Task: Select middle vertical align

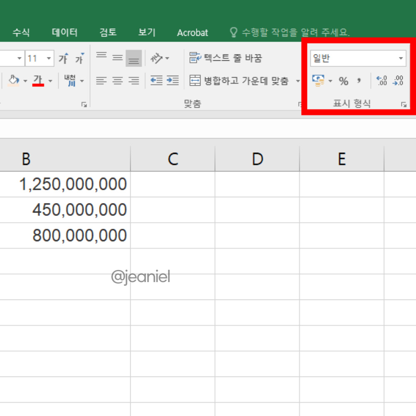Action: tap(118, 58)
